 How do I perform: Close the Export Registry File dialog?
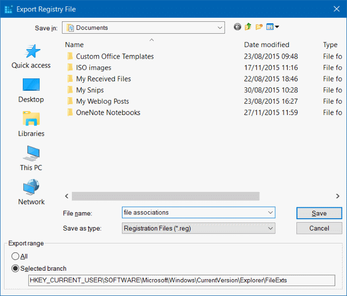click(x=337, y=9)
